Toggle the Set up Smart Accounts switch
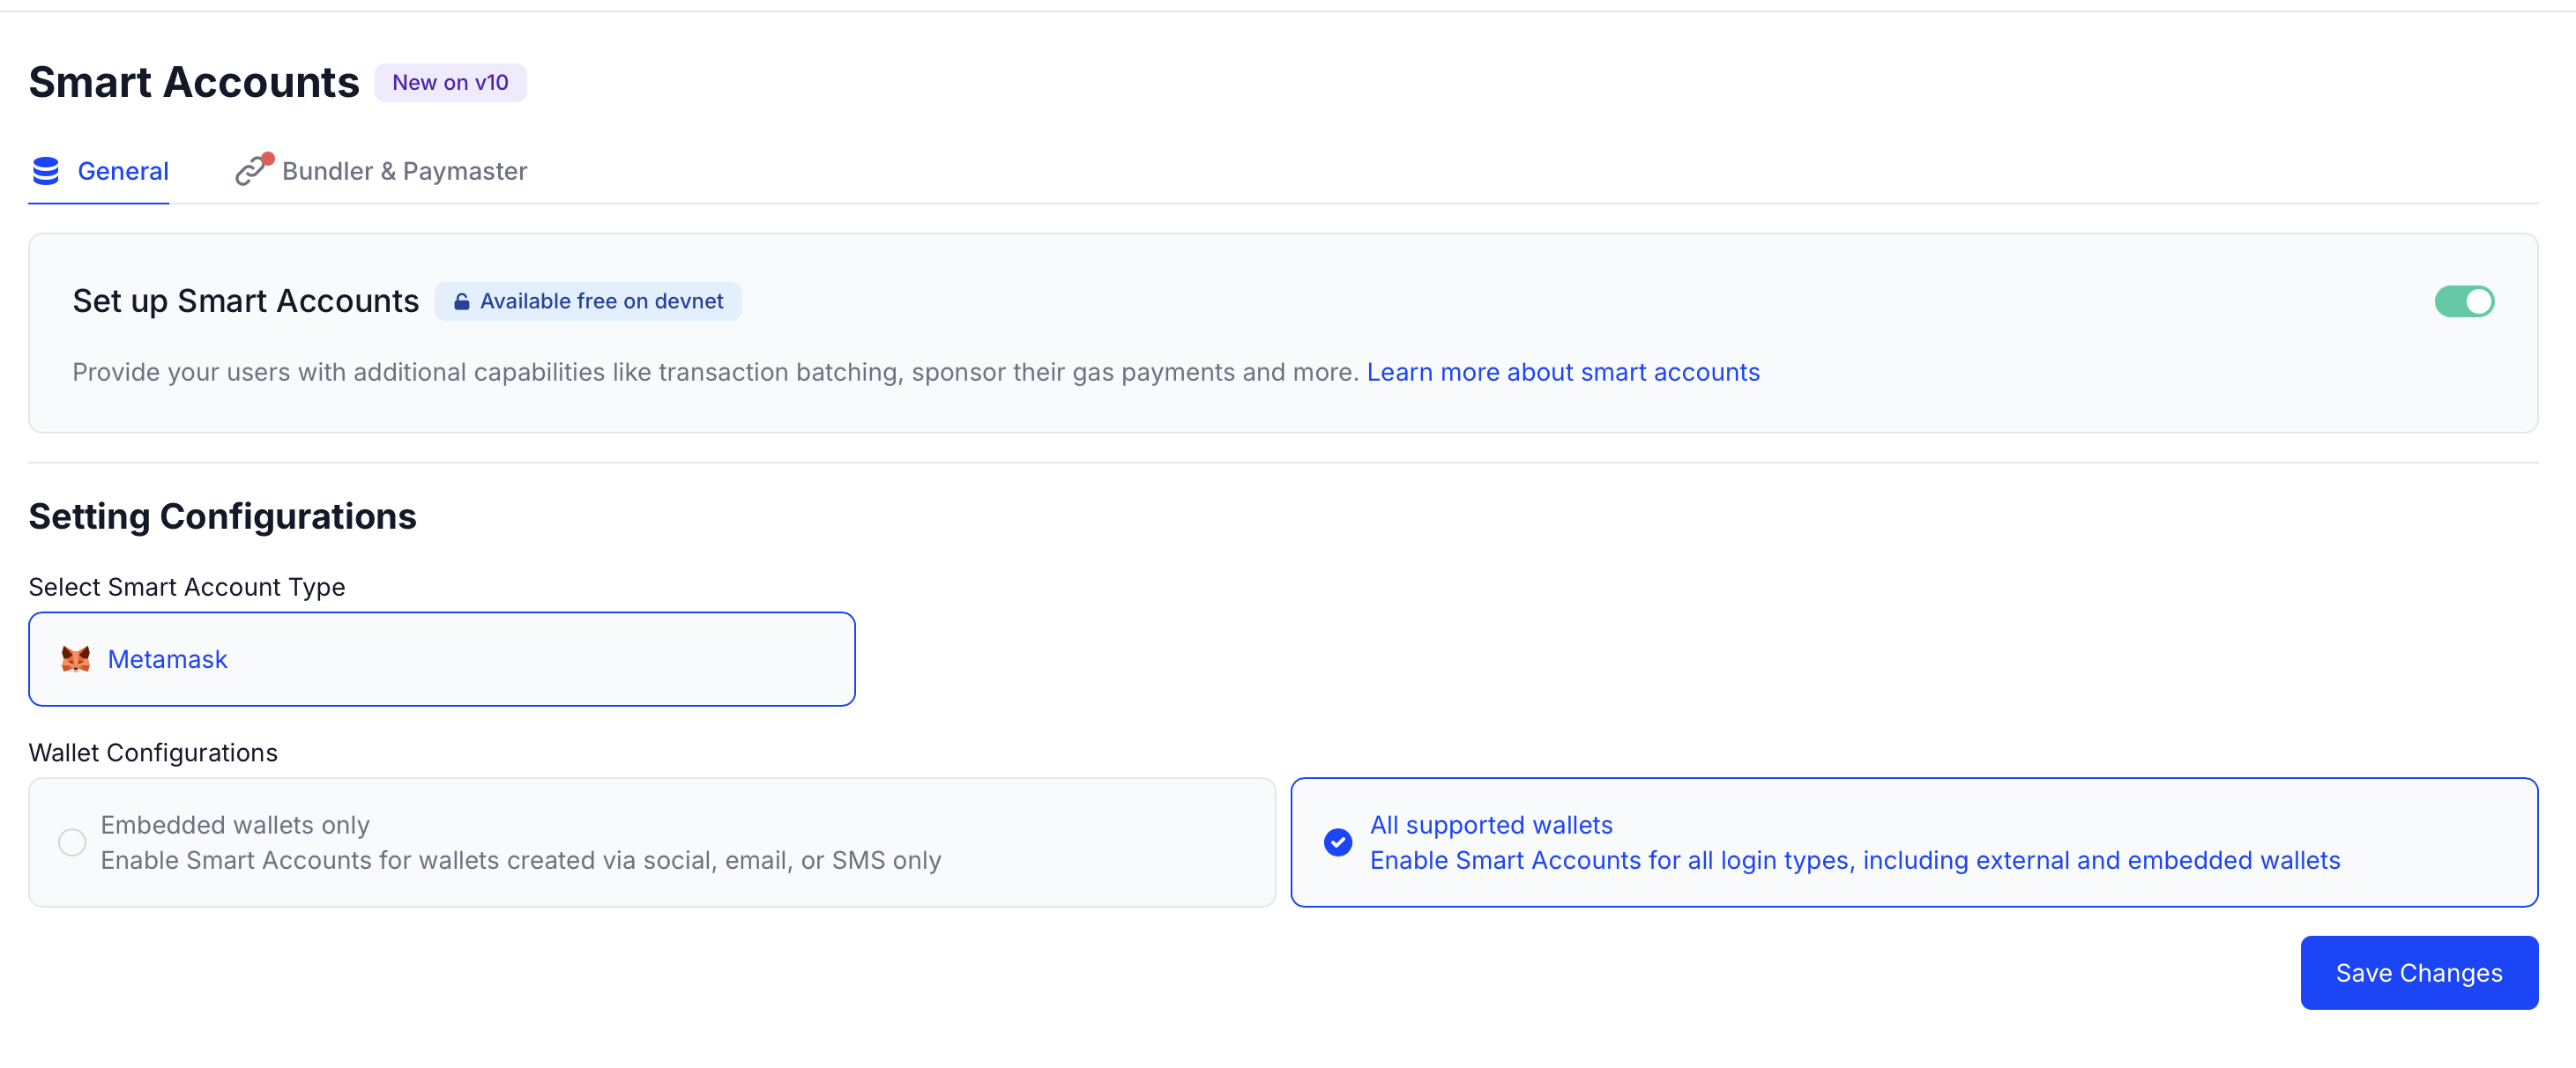This screenshot has width=2576, height=1068. [2463, 301]
